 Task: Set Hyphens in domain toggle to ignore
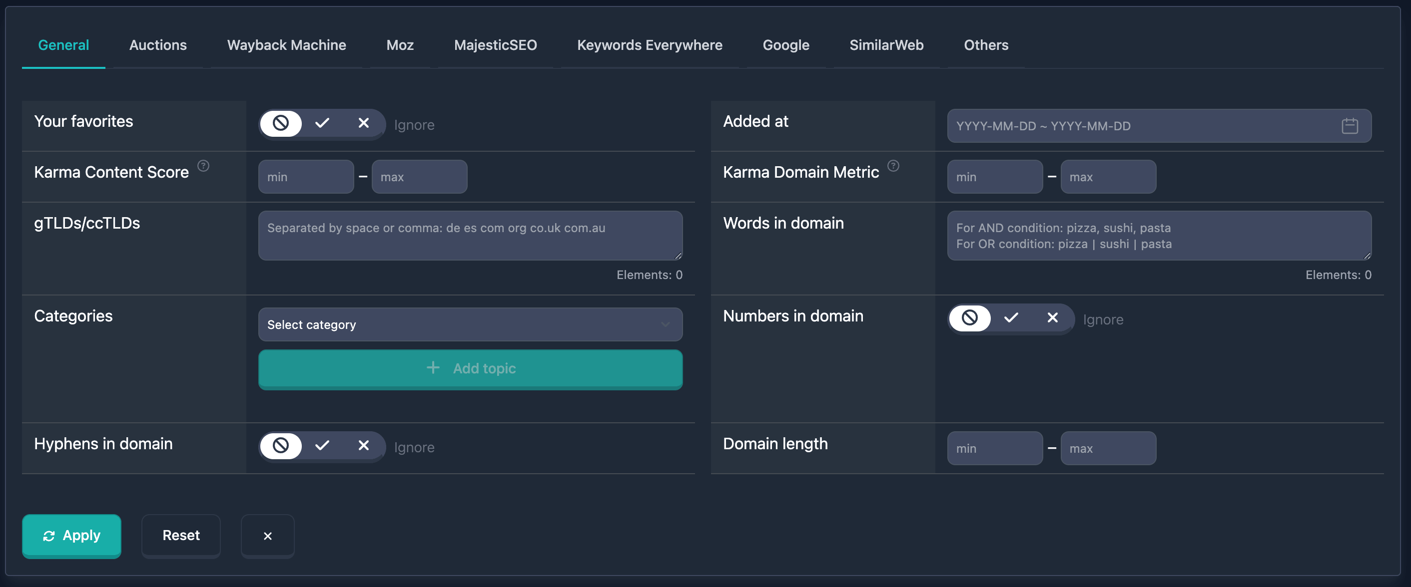[x=281, y=445]
